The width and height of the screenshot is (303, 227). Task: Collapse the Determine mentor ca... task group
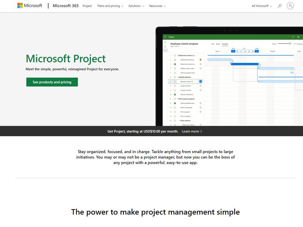178,56
